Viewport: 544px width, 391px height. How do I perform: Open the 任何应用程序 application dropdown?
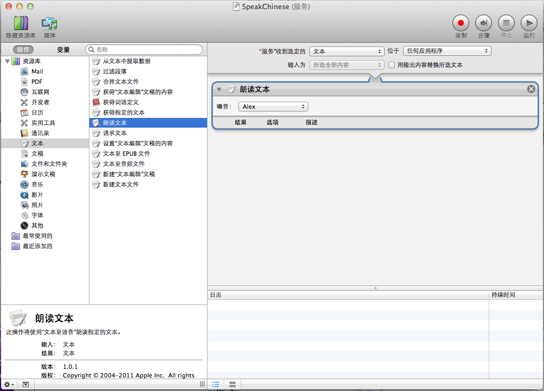click(447, 51)
